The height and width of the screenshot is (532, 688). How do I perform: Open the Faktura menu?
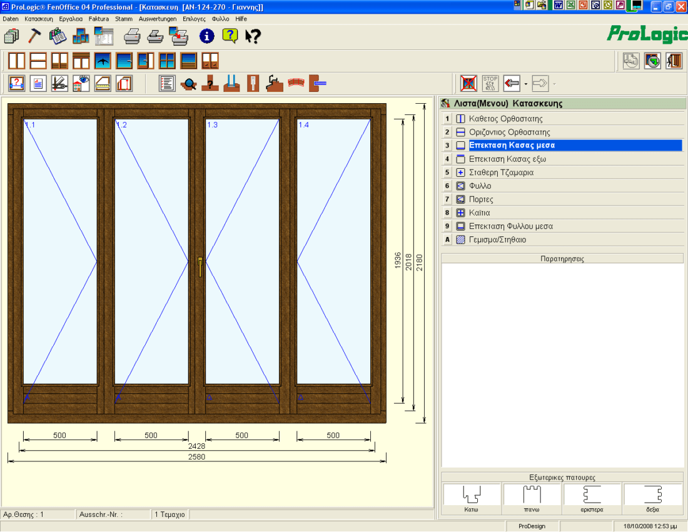point(99,19)
